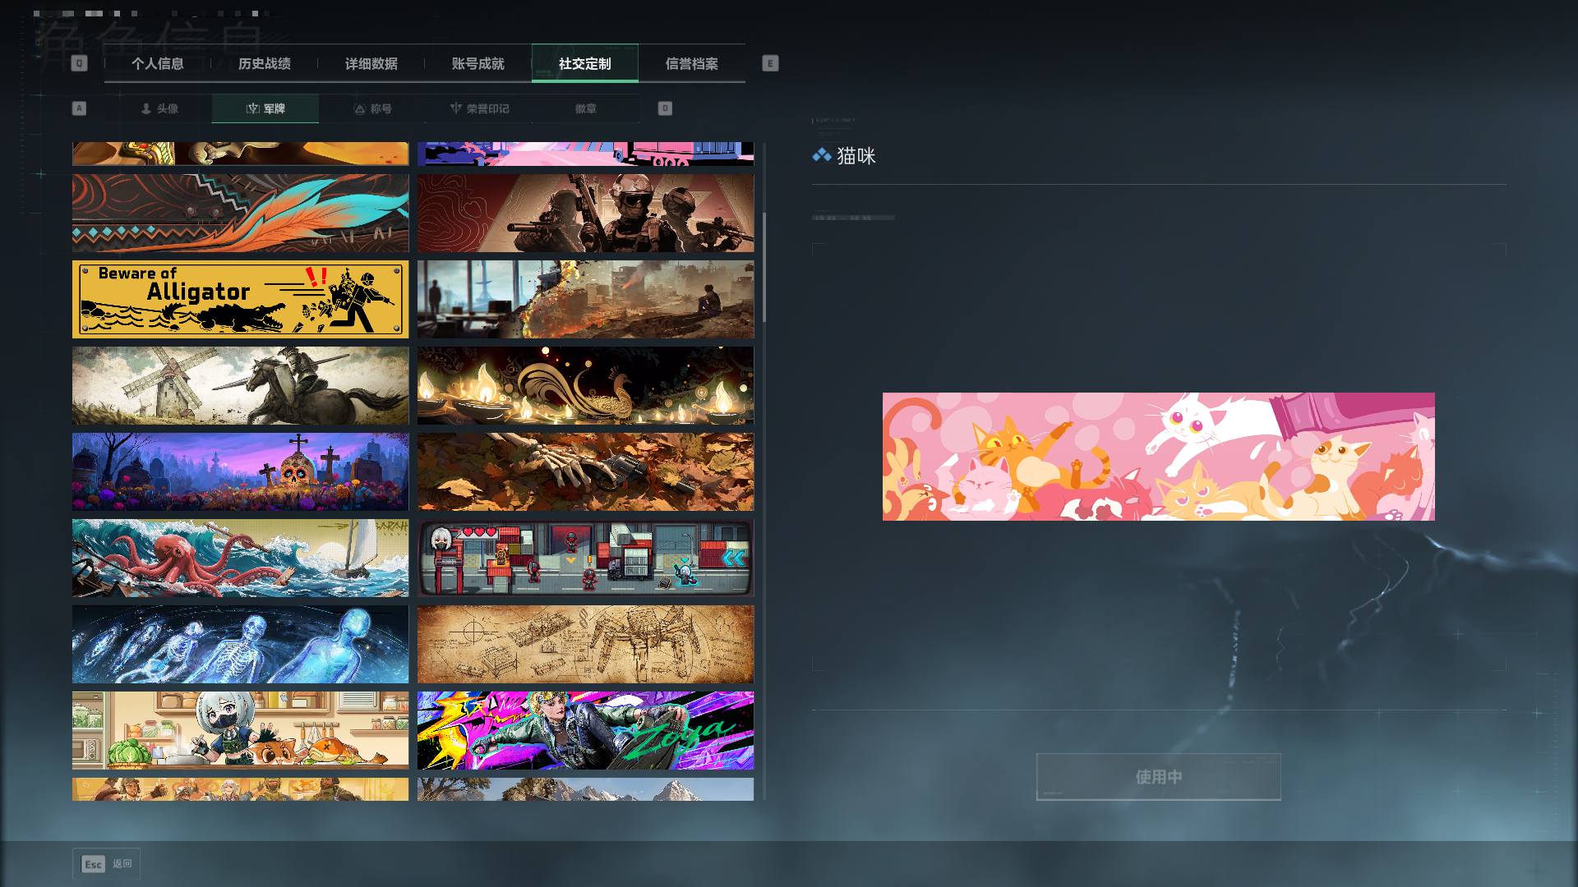Screen dimensions: 1578x887
Task: Click the 返回 back label
Action: (122, 864)
